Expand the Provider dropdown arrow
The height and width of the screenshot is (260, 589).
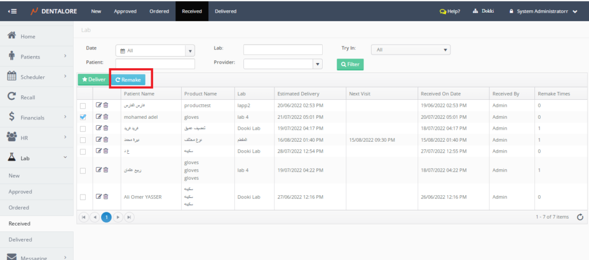(317, 64)
